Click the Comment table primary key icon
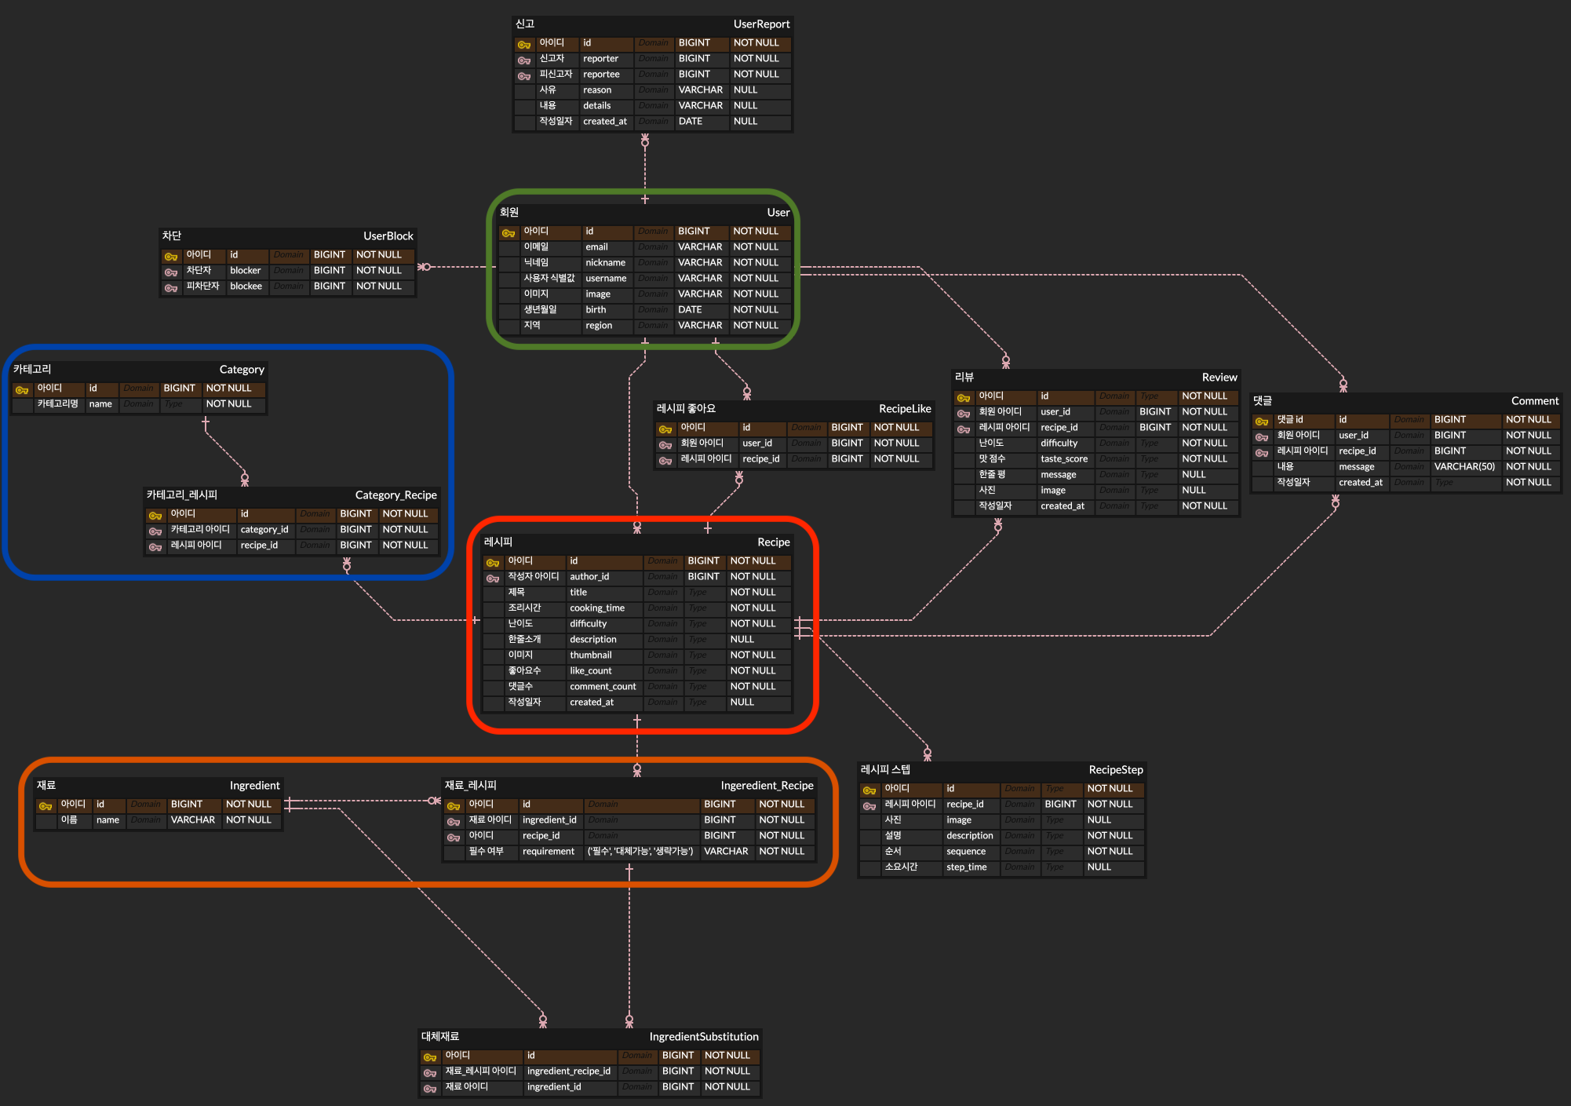Viewport: 1571px width, 1106px height. click(x=1262, y=422)
